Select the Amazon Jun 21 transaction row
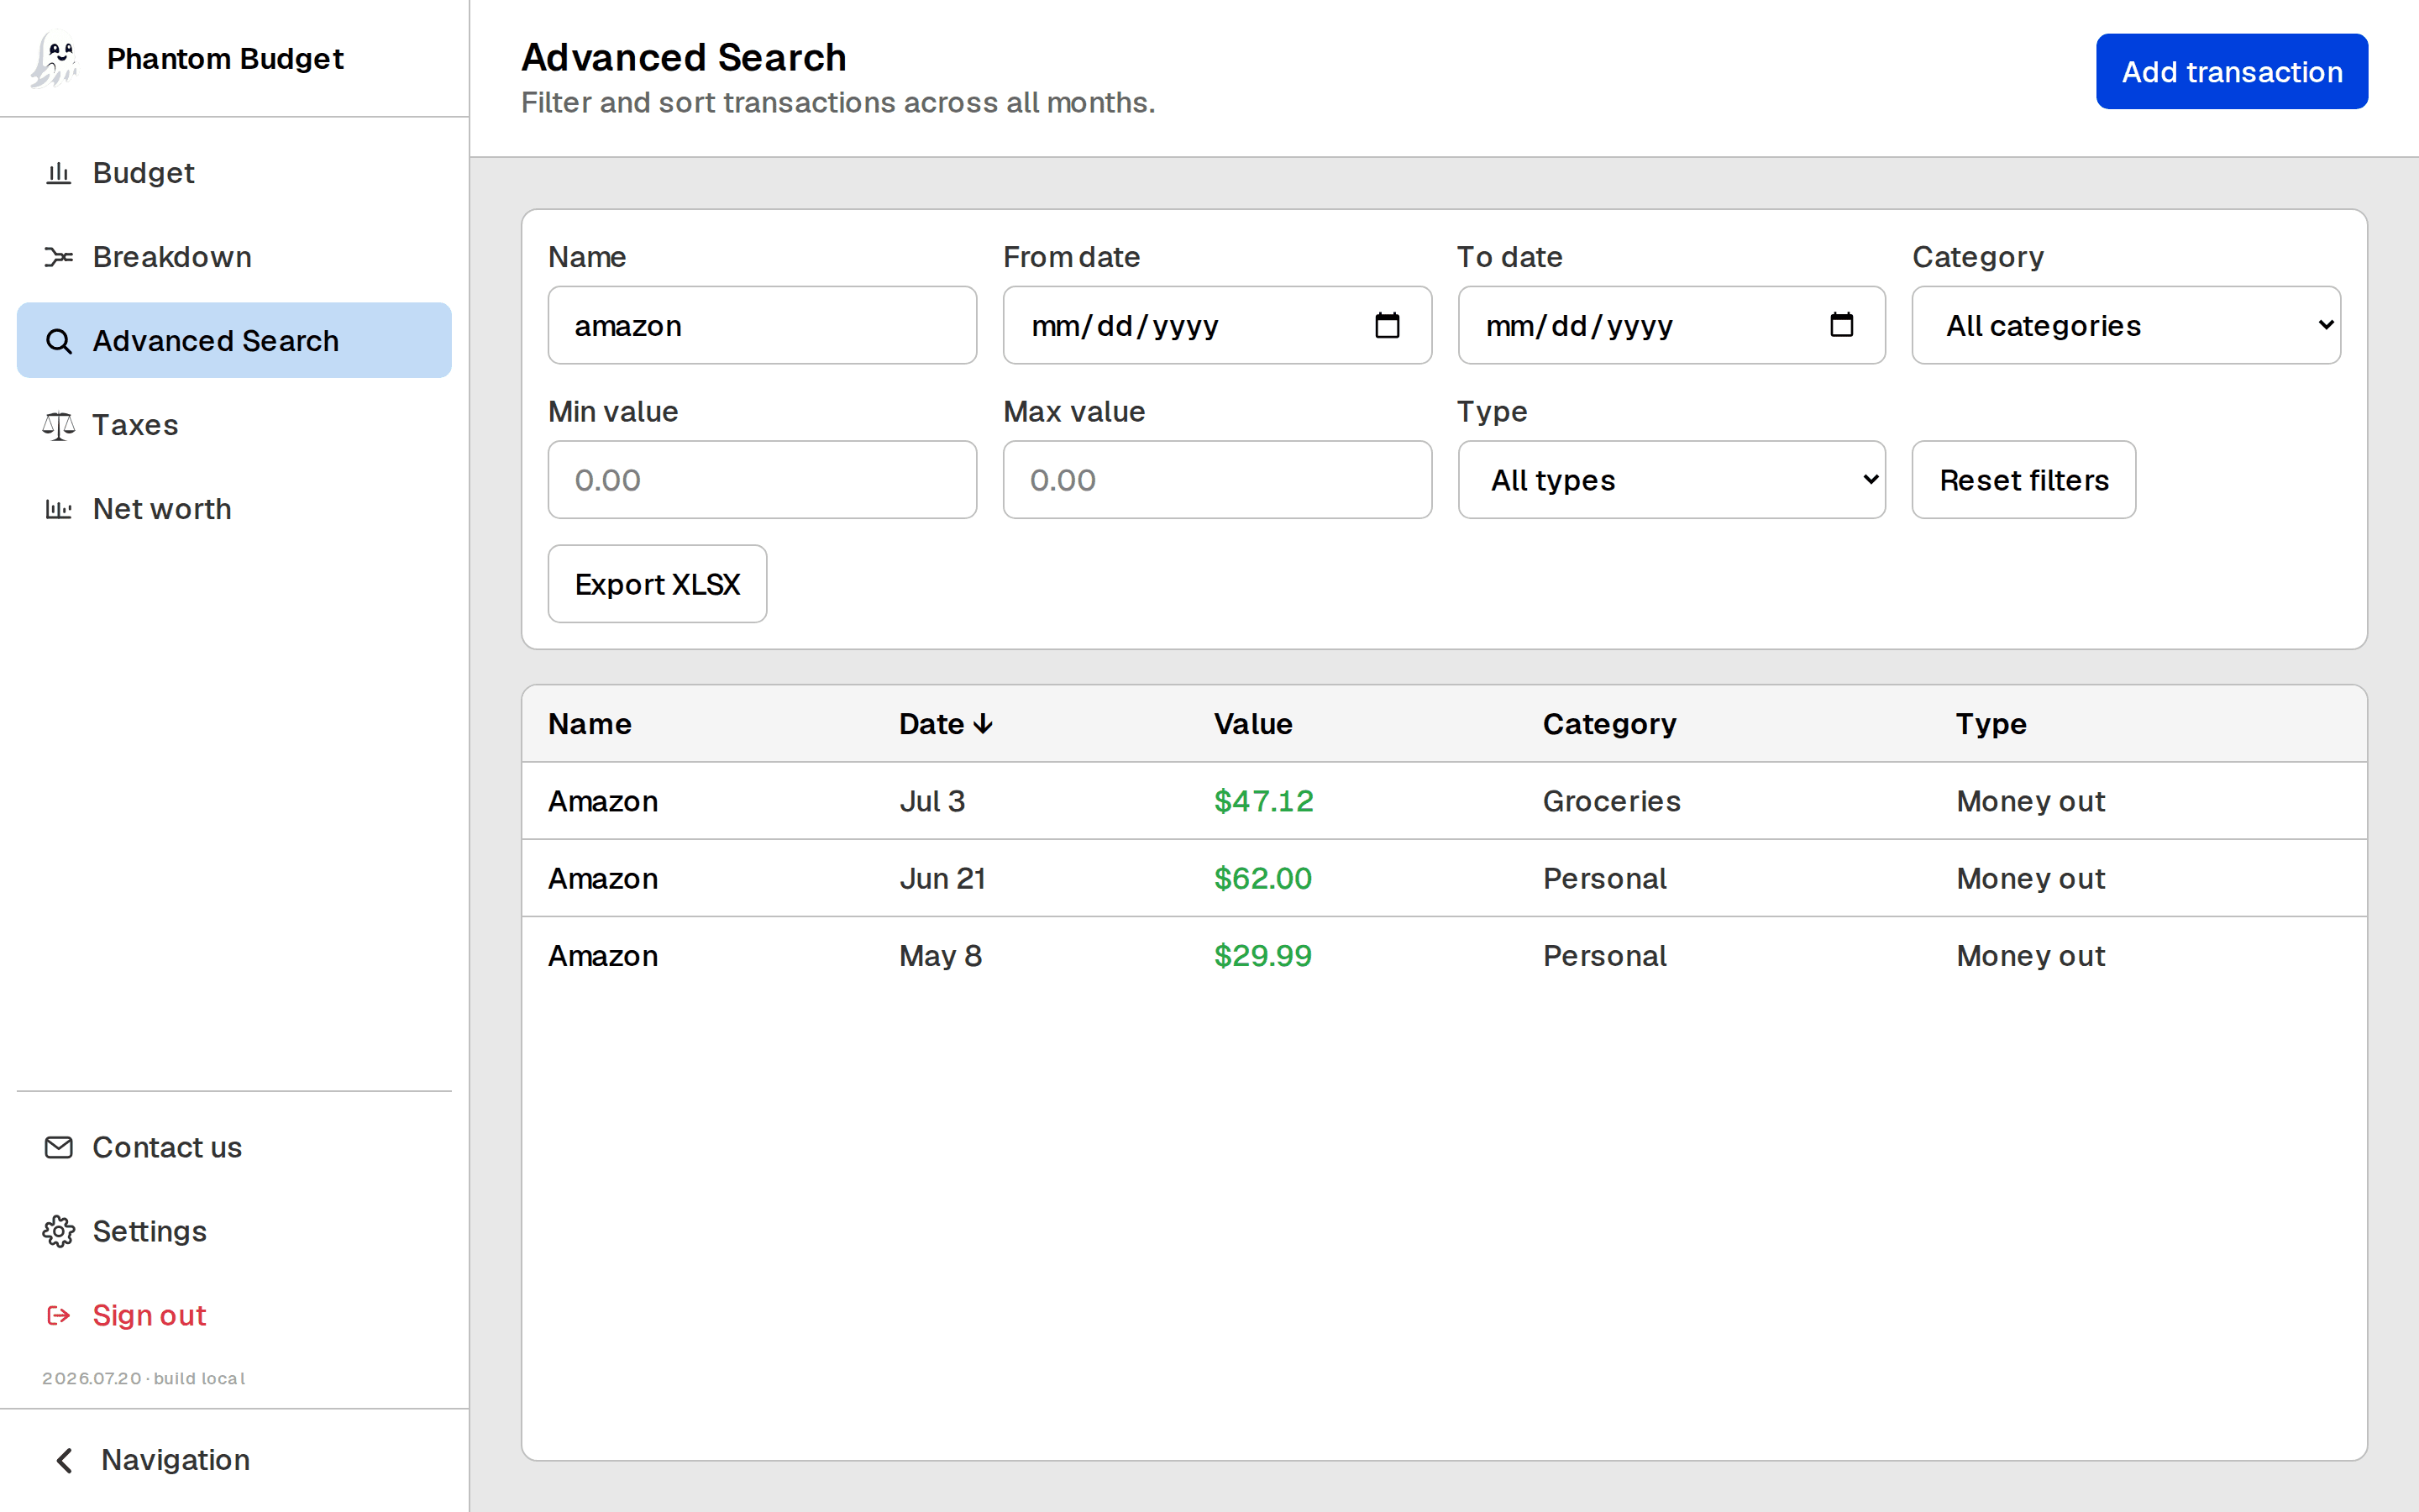 [x=1445, y=878]
